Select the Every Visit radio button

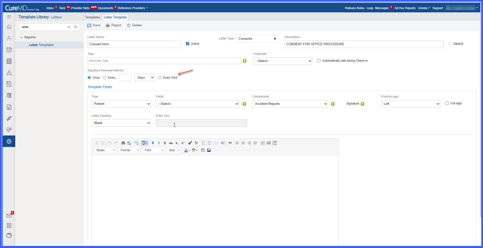pos(160,78)
